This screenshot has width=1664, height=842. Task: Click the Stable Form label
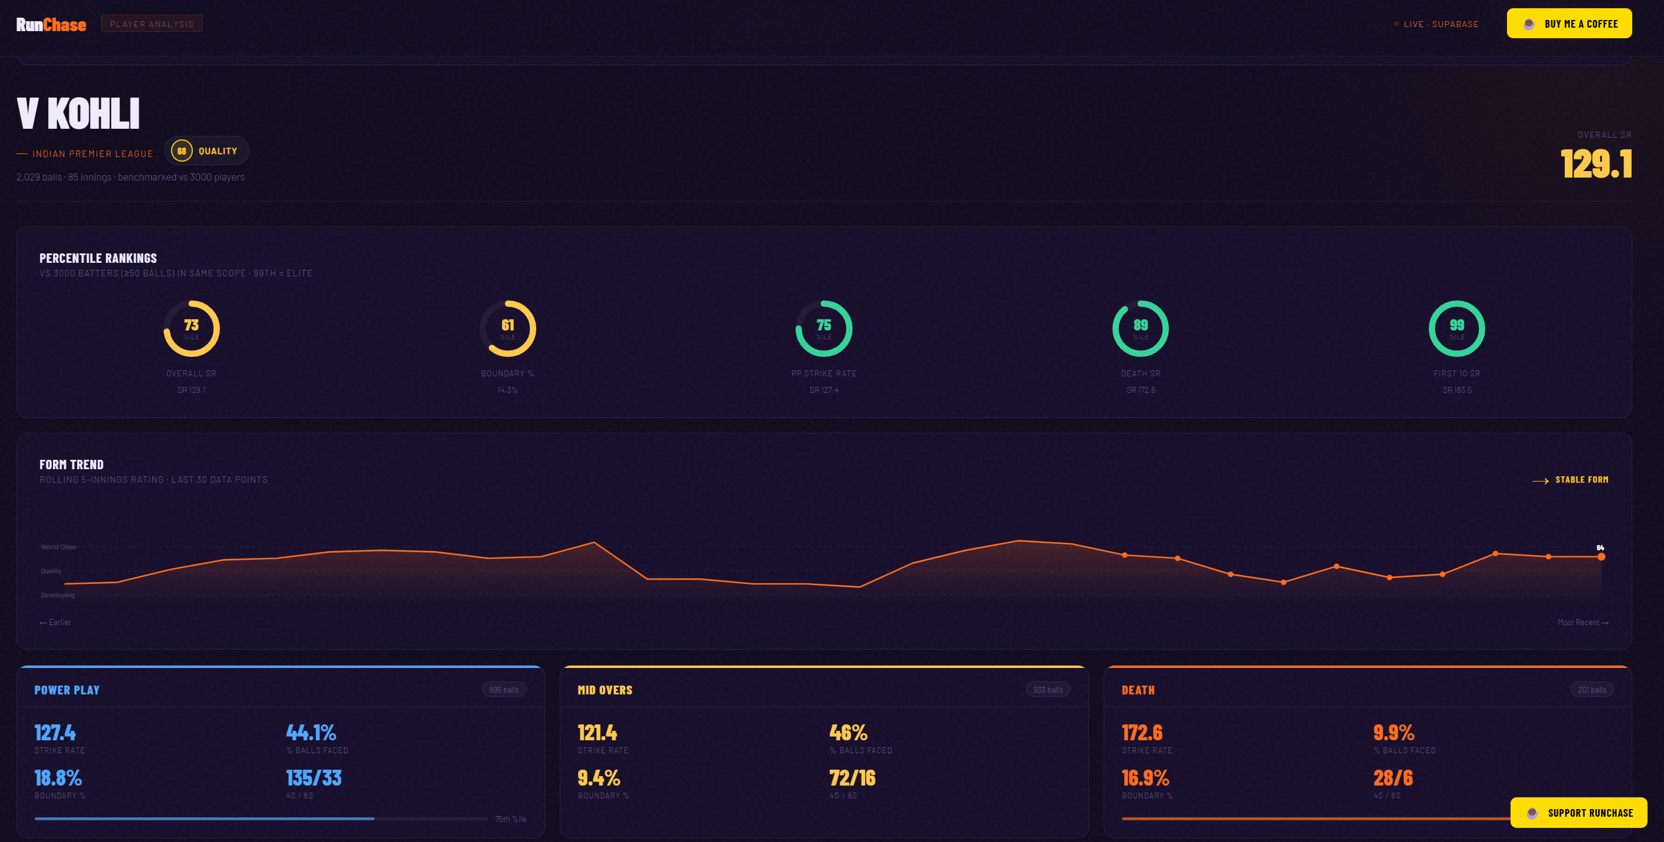click(1581, 479)
